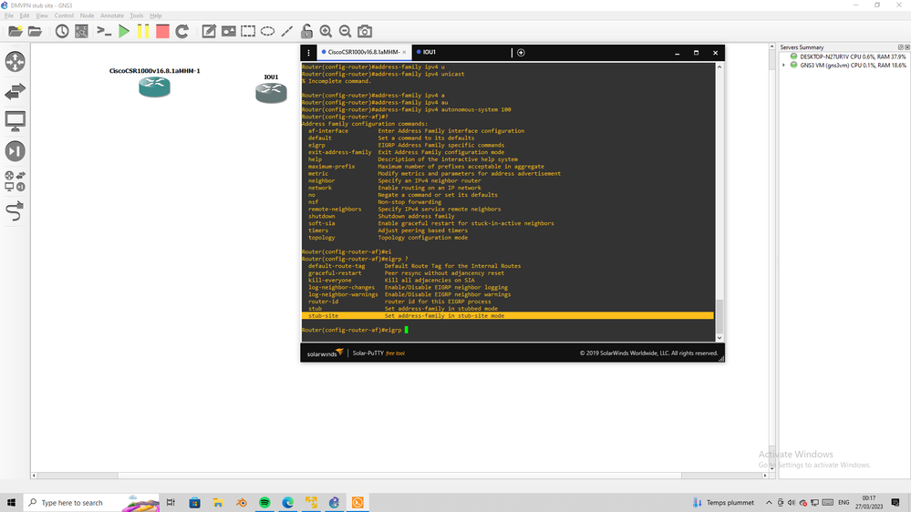Open File Explorer from the taskbar

pos(218,502)
